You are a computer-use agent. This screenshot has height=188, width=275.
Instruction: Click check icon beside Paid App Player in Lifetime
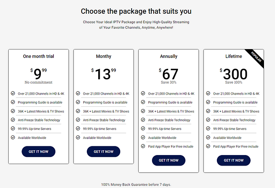pyautogui.click(x=208, y=146)
